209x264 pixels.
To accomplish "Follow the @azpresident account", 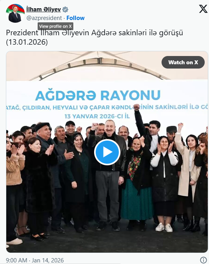I will (x=75, y=18).
